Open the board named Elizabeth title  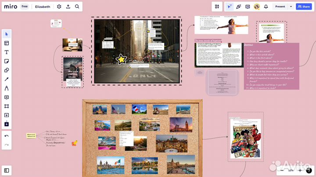pyautogui.click(x=43, y=7)
